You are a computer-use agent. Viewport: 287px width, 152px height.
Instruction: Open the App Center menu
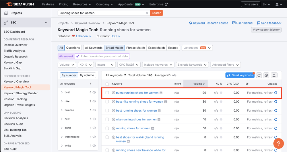[x=131, y=4]
